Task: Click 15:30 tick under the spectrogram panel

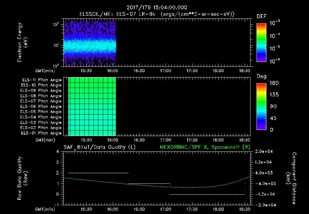Action: 86,71
